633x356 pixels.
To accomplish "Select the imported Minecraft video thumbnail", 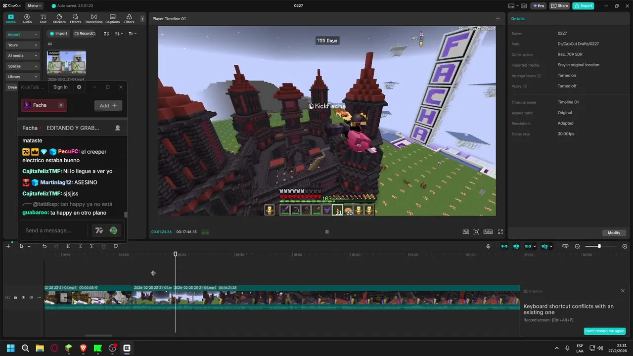I will (x=66, y=63).
